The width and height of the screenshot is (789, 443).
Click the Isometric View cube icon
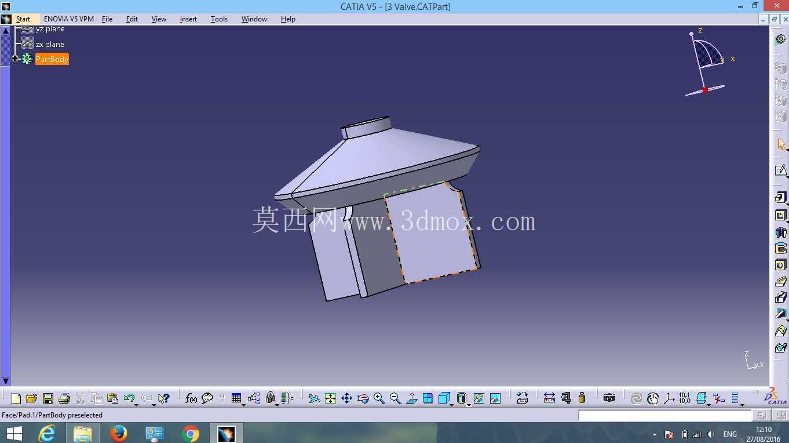[x=444, y=398]
